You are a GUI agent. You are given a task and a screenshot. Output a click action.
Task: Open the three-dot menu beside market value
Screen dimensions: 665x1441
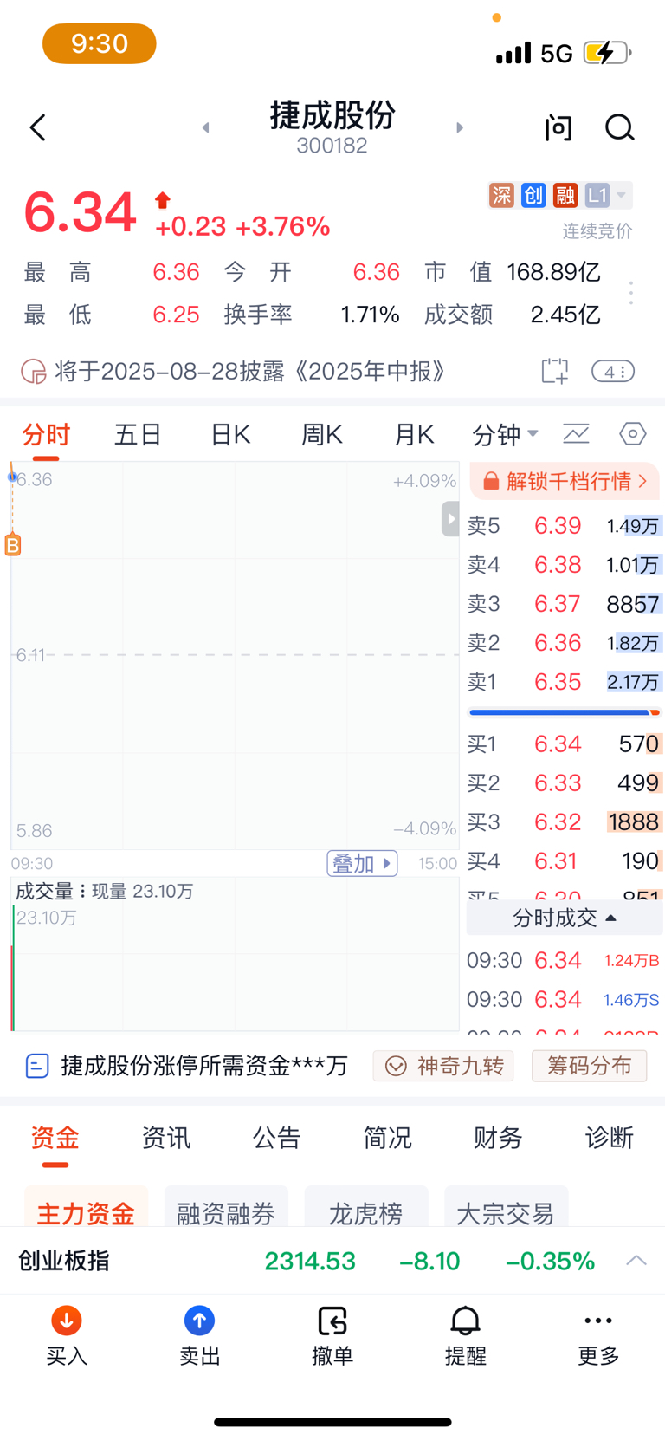631,293
